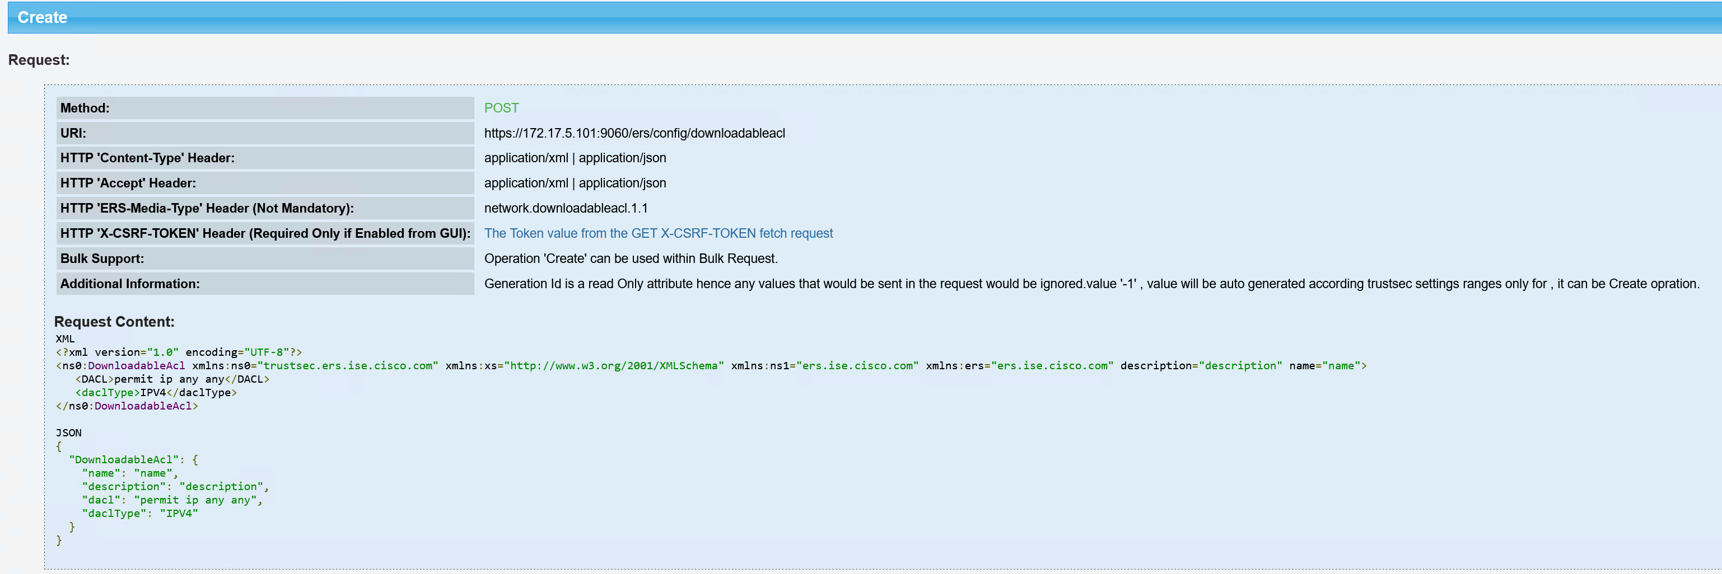This screenshot has height=574, width=1722.
Task: Click the ns0:DownloadableAcl opening tag line
Action: (x=711, y=366)
